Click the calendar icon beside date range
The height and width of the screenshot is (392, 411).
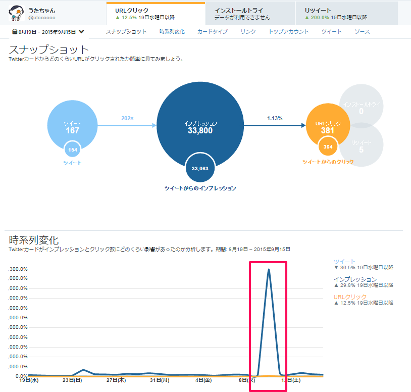pos(15,32)
